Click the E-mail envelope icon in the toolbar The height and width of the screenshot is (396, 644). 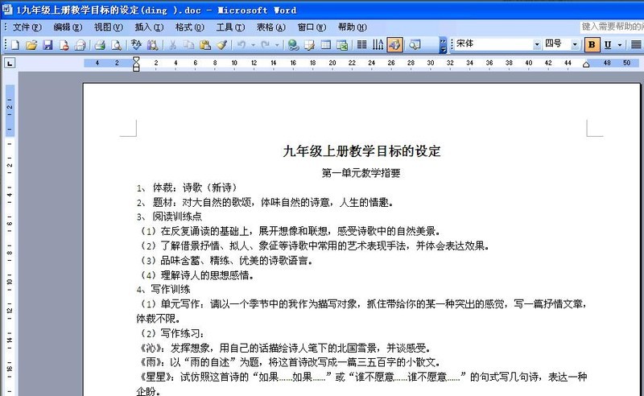click(80, 45)
